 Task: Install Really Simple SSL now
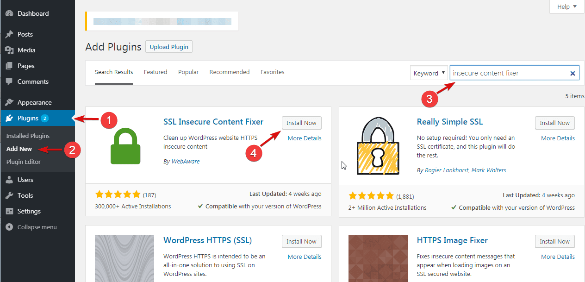coord(555,123)
